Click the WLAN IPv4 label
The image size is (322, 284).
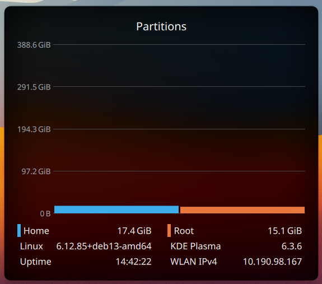[194, 262]
